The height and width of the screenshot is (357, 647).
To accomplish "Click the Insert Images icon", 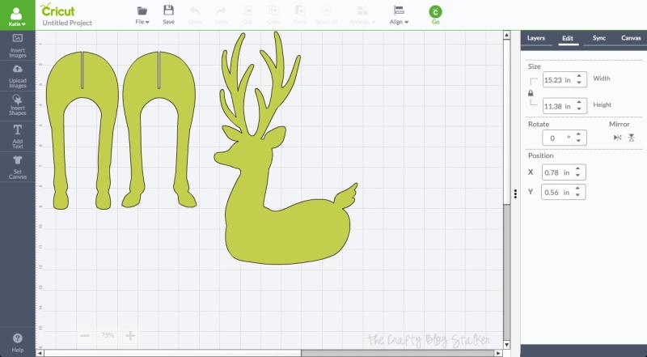I will (x=18, y=43).
